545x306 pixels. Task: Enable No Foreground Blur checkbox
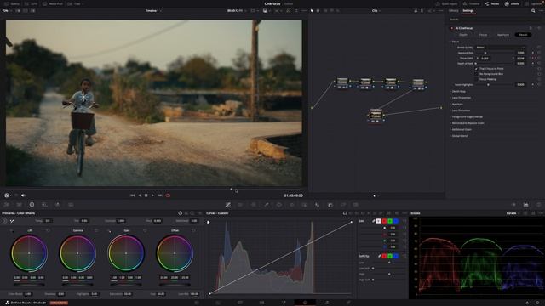477,74
